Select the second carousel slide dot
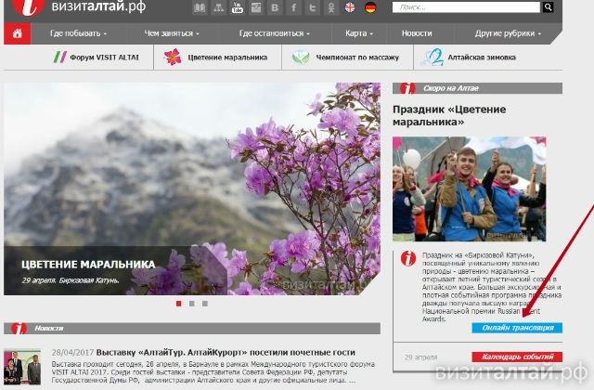This screenshot has width=594, height=390. (191, 304)
